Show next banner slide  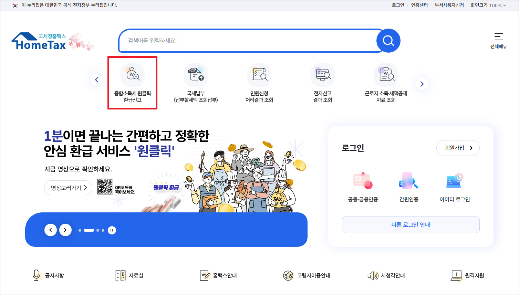65,230
